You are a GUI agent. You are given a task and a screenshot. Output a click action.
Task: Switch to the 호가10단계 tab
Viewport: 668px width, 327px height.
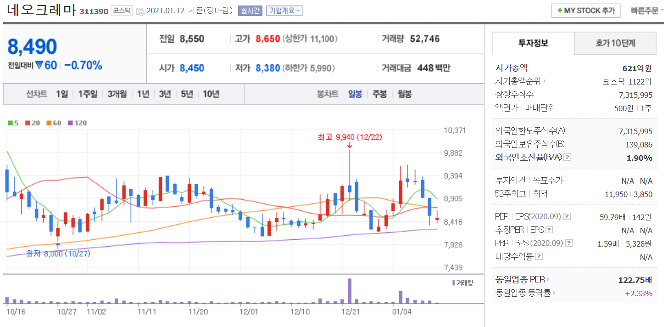pos(615,43)
